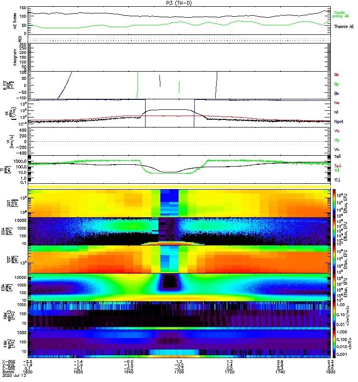Click the '<|mV/m|>' color bar
The width and height of the screenshot is (358, 382).
(334, 316)
